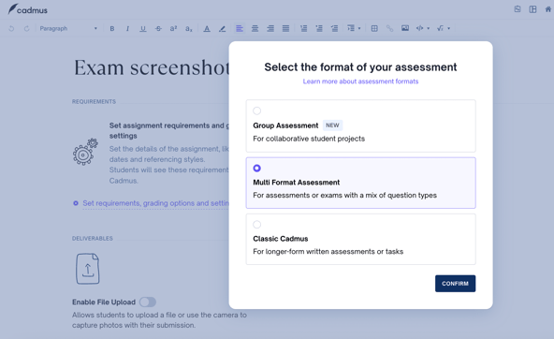This screenshot has width=554, height=339.
Task: Click 'For collaborative student projects' text
Action: pyautogui.click(x=309, y=139)
